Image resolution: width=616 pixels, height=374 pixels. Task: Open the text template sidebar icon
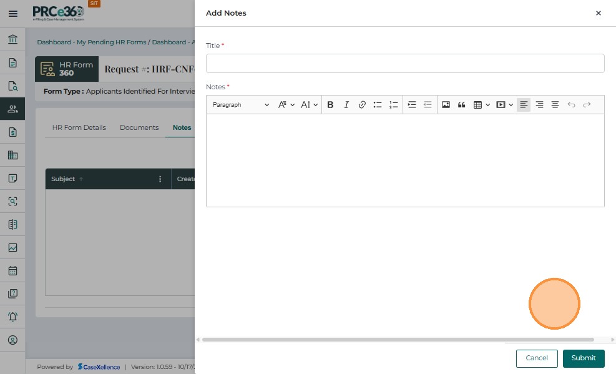pyautogui.click(x=12, y=178)
